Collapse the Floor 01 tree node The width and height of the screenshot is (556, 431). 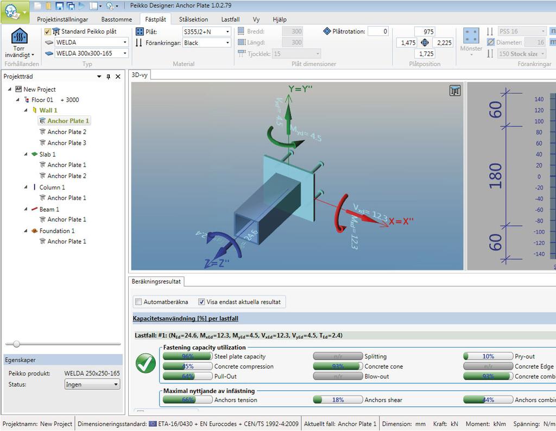coord(18,100)
